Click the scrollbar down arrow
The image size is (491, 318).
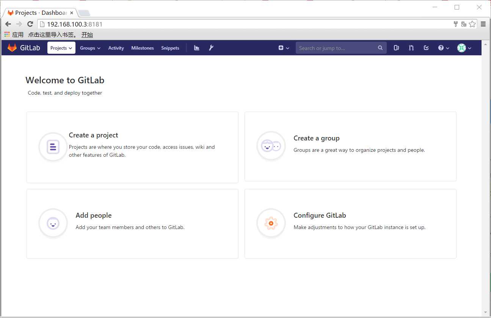click(486, 313)
